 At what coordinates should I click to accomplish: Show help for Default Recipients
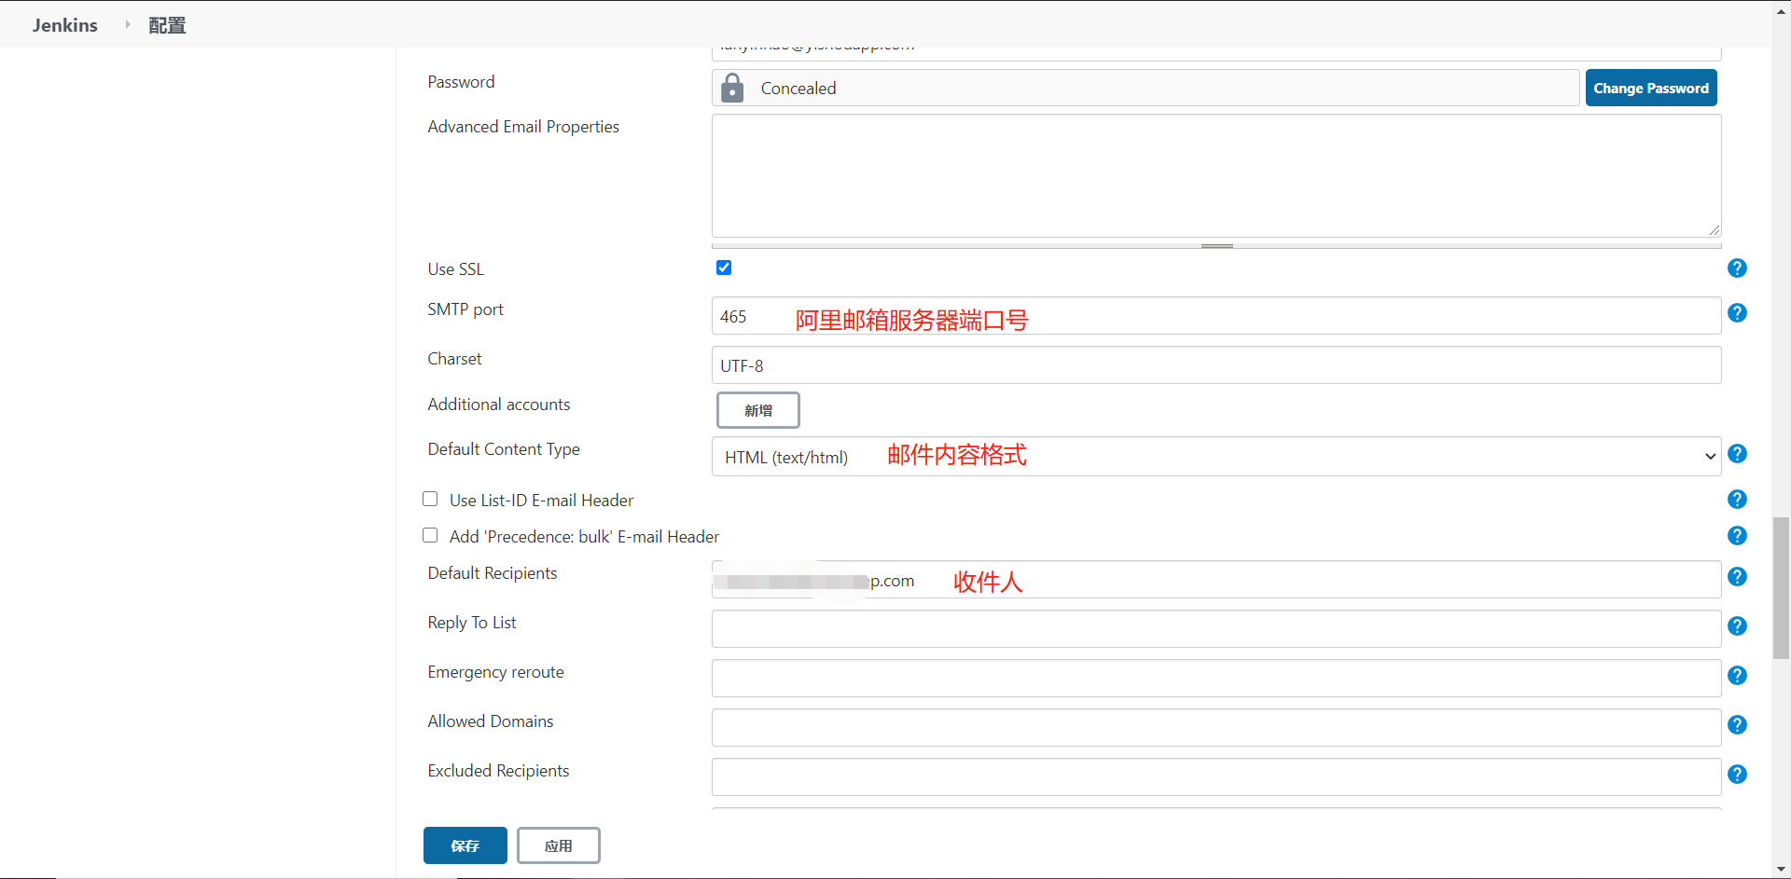pos(1737,577)
